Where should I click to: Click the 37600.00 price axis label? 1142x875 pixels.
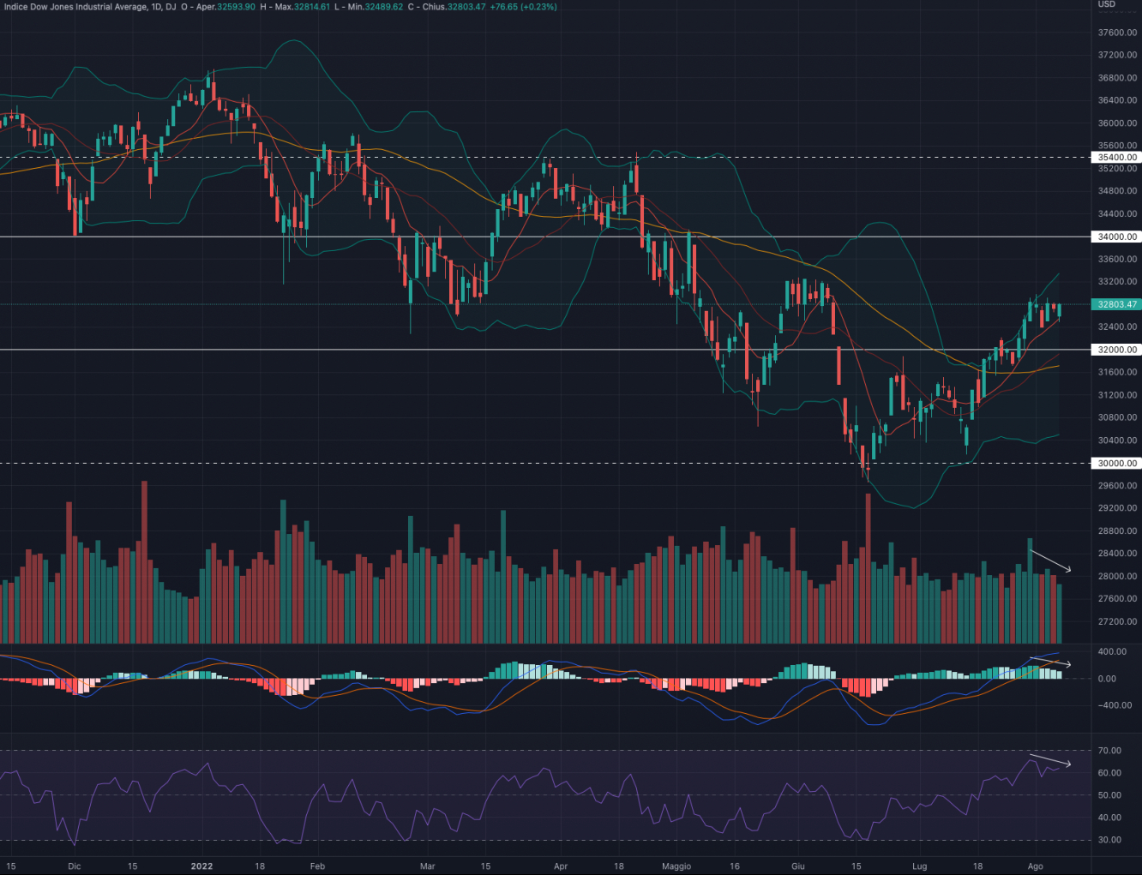point(1117,33)
